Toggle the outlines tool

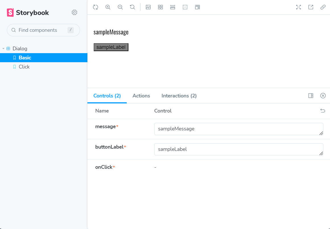[x=185, y=7]
